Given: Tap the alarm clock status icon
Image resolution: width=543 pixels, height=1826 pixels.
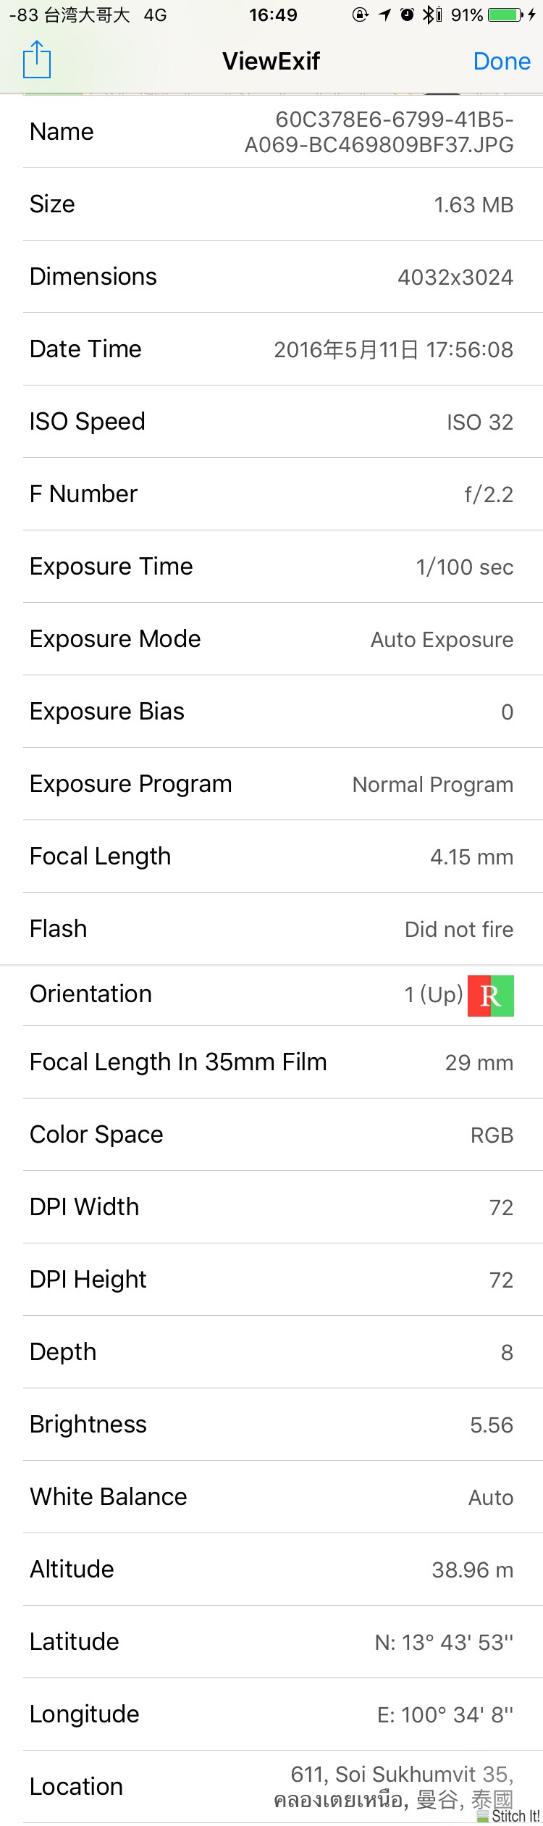Looking at the screenshot, I should [x=408, y=14].
